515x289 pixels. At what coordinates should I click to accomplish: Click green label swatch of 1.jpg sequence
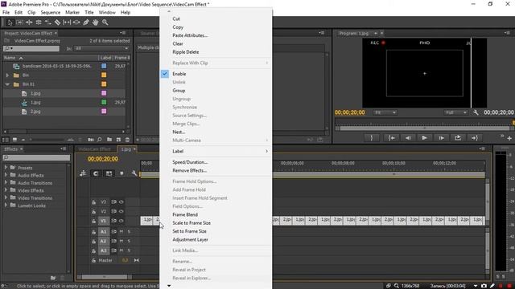tap(104, 102)
